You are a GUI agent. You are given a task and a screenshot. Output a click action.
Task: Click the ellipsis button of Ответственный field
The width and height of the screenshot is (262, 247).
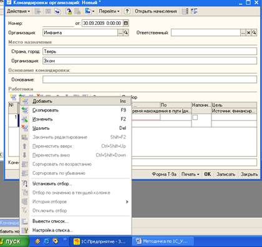[x=243, y=32]
